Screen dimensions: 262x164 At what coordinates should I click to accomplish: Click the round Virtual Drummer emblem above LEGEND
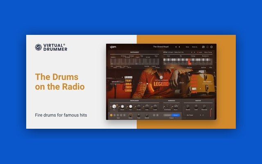pyautogui.click(x=161, y=77)
